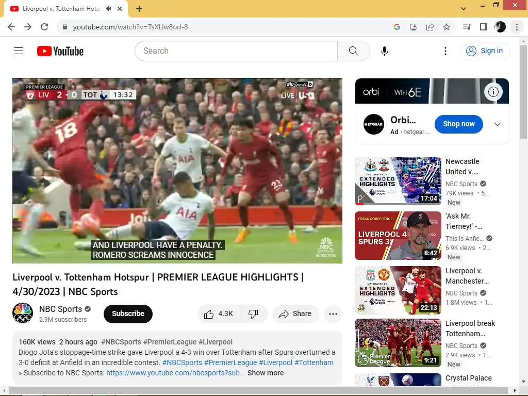
Task: Click 'Liverpool break Tottenham...' title
Action: (470, 328)
